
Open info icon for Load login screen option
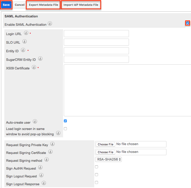pyautogui.click(x=58, y=133)
